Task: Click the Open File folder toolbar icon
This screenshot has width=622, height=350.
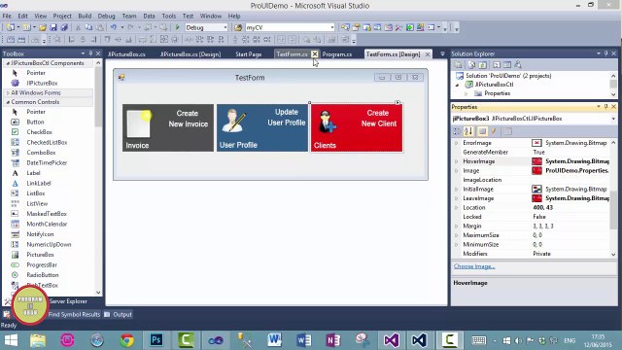Action: click(43, 27)
